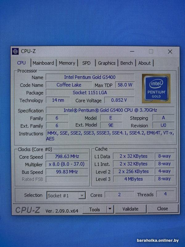Viewport: 185px width, 247px height.
Task: Open the Memory tab
Action: tap(67, 63)
